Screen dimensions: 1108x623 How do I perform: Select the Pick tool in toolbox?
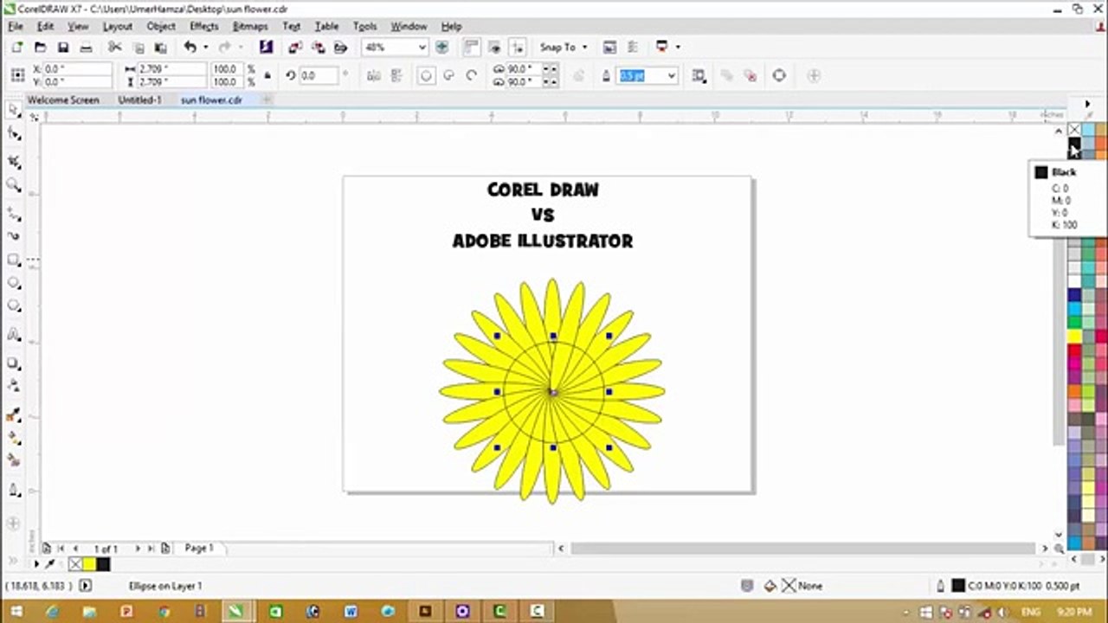(x=14, y=110)
